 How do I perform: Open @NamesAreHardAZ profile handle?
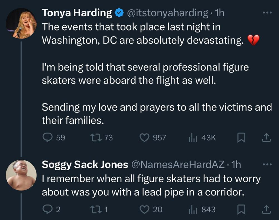tap(178, 165)
